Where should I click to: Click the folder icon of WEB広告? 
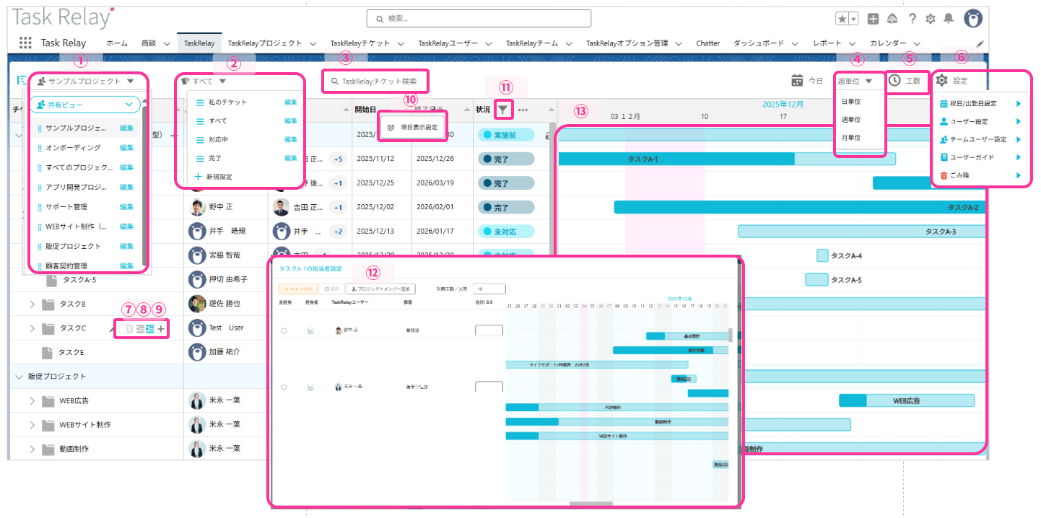(48, 401)
